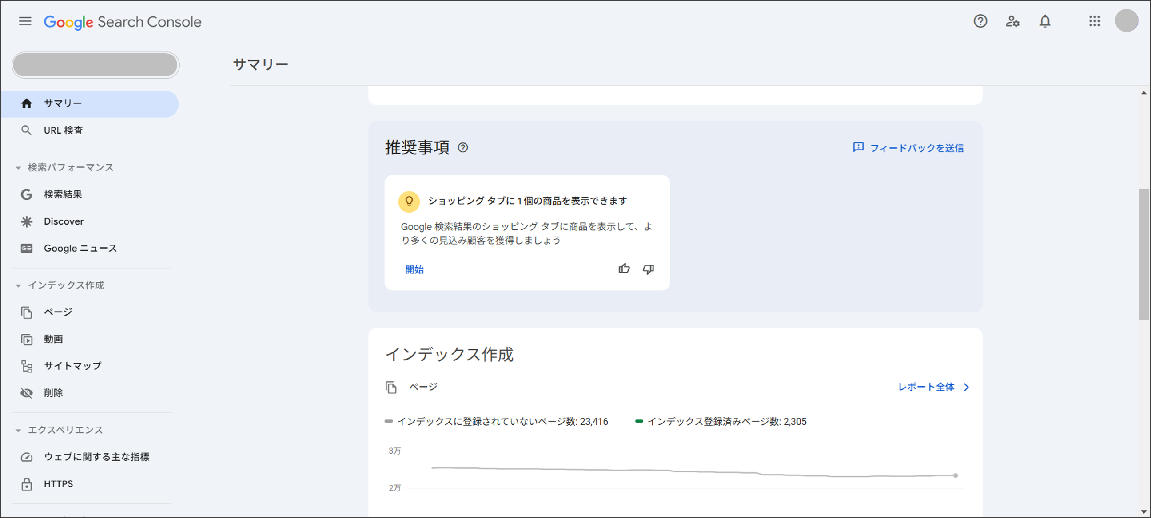Click the sitemap tree icon
The height and width of the screenshot is (518, 1151).
pos(26,367)
